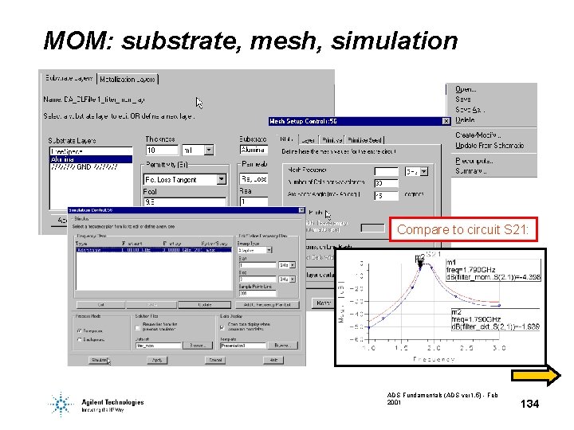Viewport: 574px width, 430px height.
Task: Click the Simulate button
Action: (x=99, y=360)
